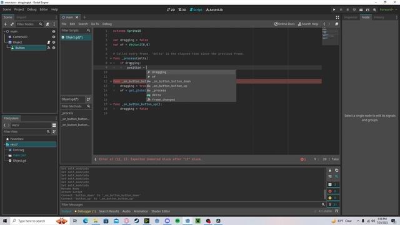Fold the _on_button_button_up function arrow
400x225 pixels.
coord(111,104)
